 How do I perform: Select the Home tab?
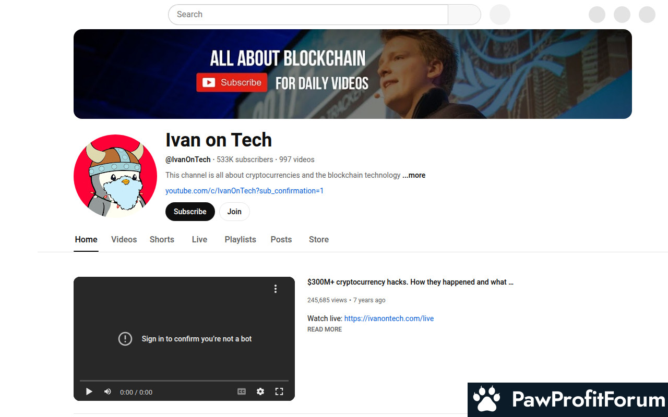click(x=86, y=240)
